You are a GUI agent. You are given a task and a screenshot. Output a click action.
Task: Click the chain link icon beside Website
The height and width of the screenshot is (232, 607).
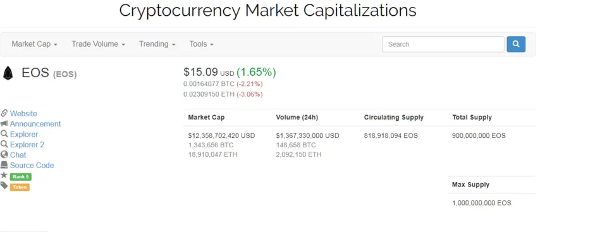pos(4,113)
